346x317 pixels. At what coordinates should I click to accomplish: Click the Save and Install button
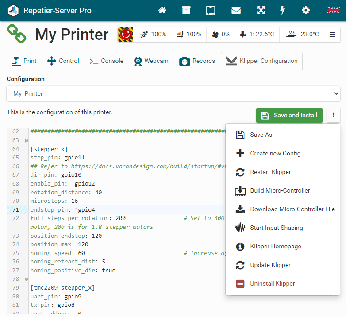[x=289, y=115]
